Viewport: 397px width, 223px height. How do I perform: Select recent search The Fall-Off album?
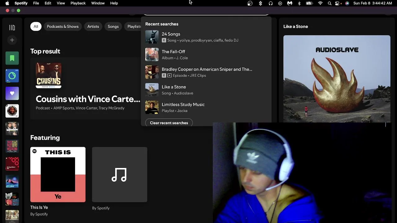pyautogui.click(x=206, y=55)
